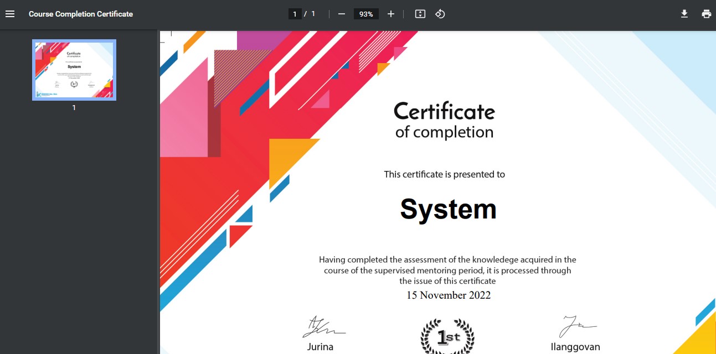Toggle the sidebar with the hamburger menu icon
This screenshot has width=716, height=354.
coord(10,14)
